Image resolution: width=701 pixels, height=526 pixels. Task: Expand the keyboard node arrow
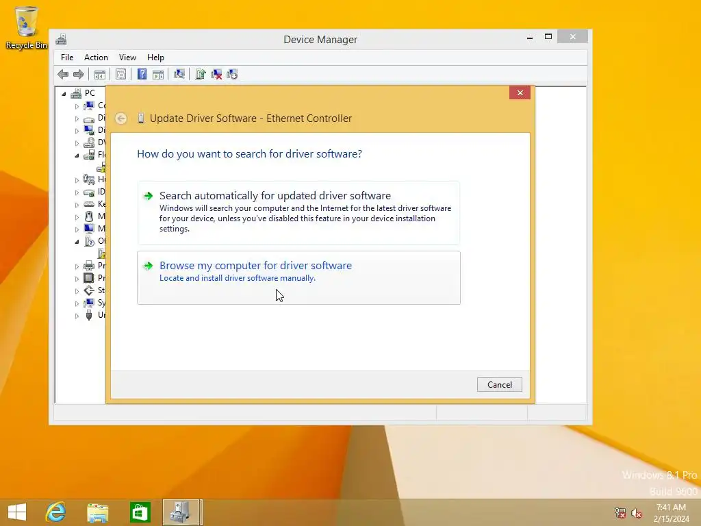(77, 205)
